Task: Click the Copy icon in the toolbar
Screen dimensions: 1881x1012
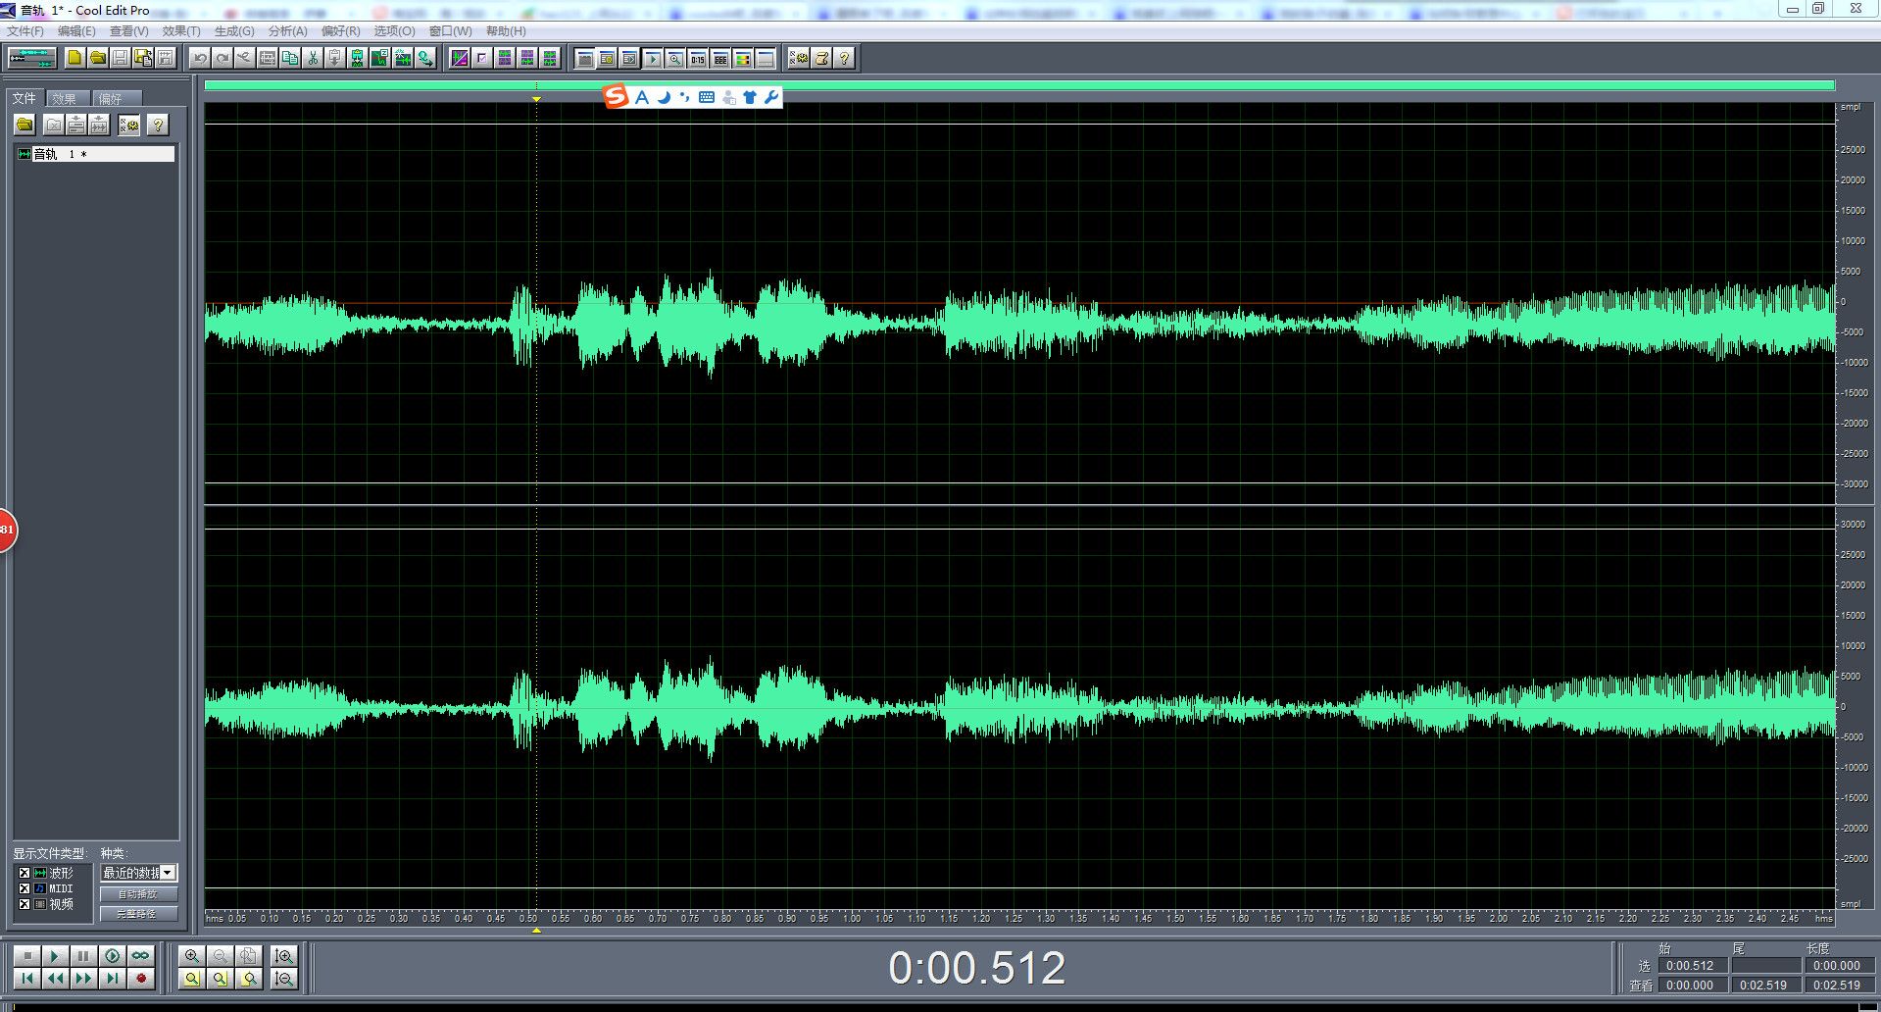Action: click(x=290, y=58)
